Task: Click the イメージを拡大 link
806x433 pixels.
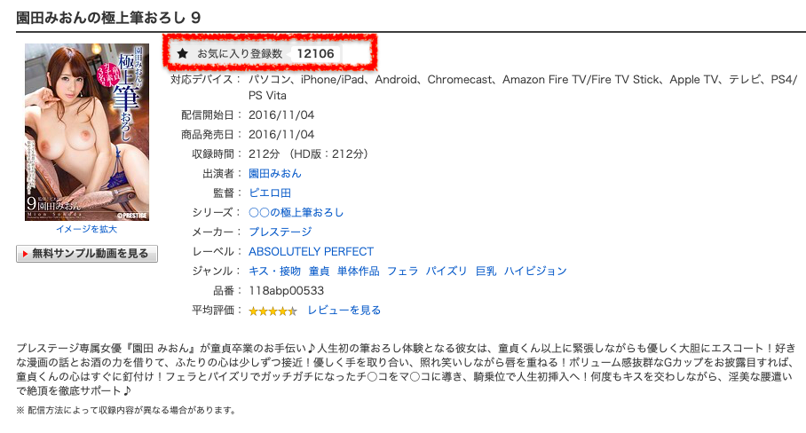Action: 87,230
